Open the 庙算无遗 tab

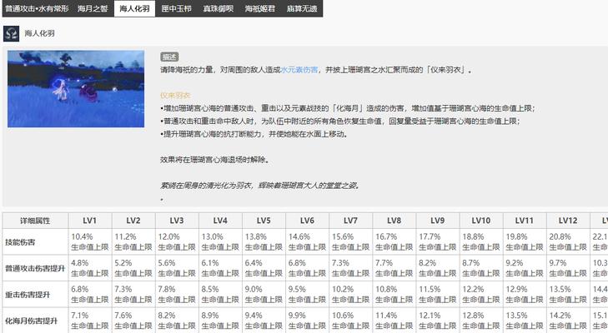[x=302, y=8]
